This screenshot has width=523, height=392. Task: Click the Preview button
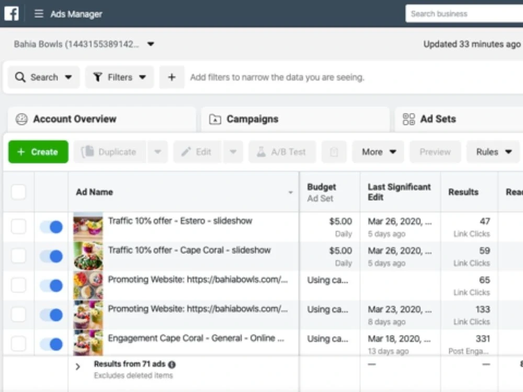click(435, 152)
